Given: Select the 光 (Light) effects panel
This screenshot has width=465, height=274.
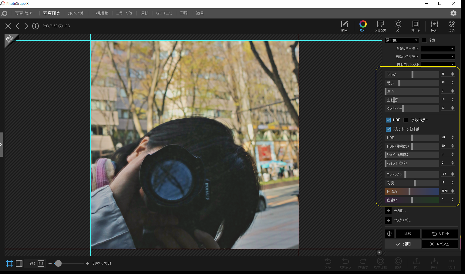Looking at the screenshot, I should pyautogui.click(x=398, y=26).
